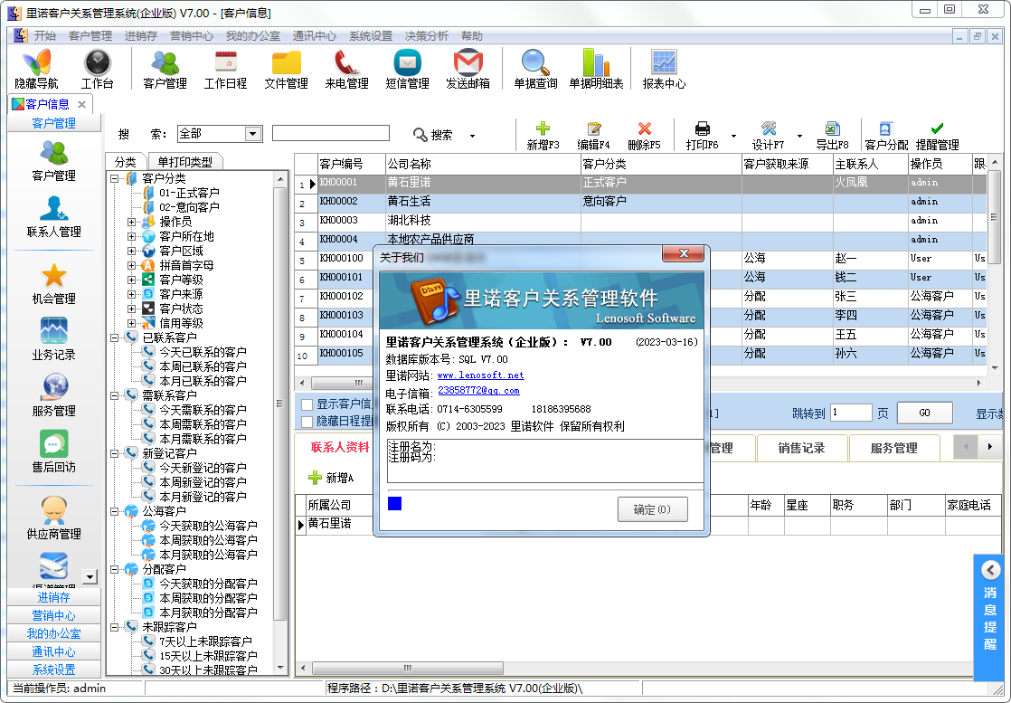Screen dimensions: 1011x703
Task: Select 01-正式客户 in the tree
Action: [x=189, y=193]
